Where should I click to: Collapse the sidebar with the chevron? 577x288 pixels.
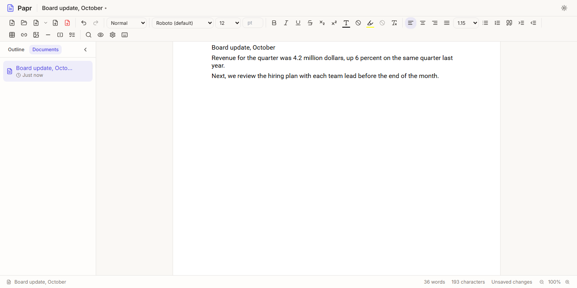[x=85, y=50]
